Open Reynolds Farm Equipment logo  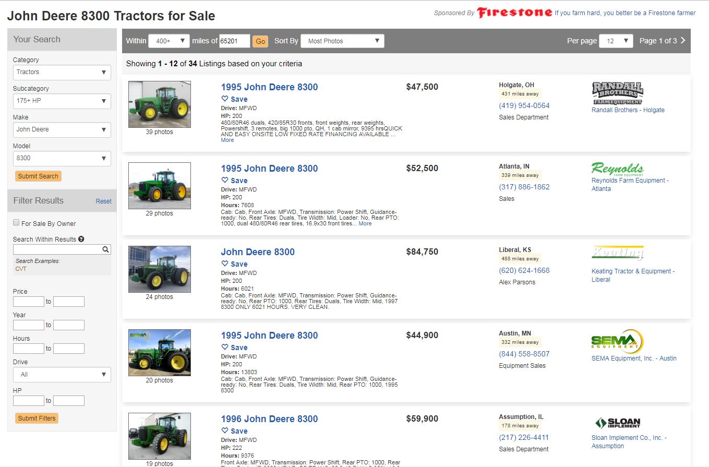[x=617, y=169]
